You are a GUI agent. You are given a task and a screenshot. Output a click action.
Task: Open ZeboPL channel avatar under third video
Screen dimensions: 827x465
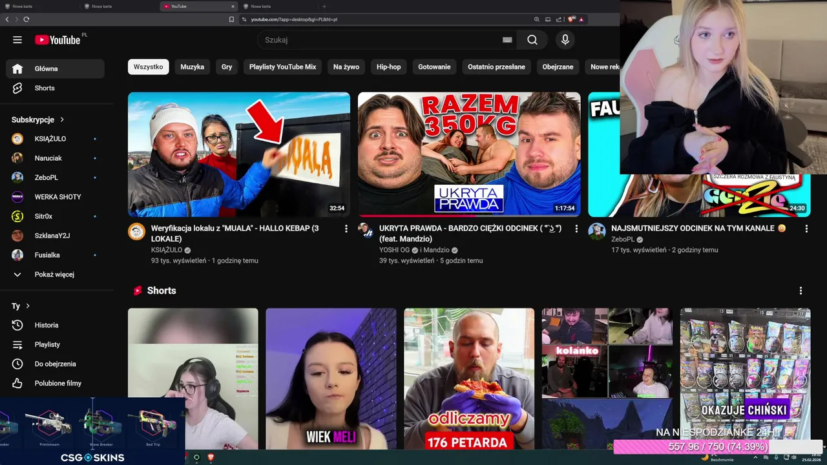click(597, 231)
